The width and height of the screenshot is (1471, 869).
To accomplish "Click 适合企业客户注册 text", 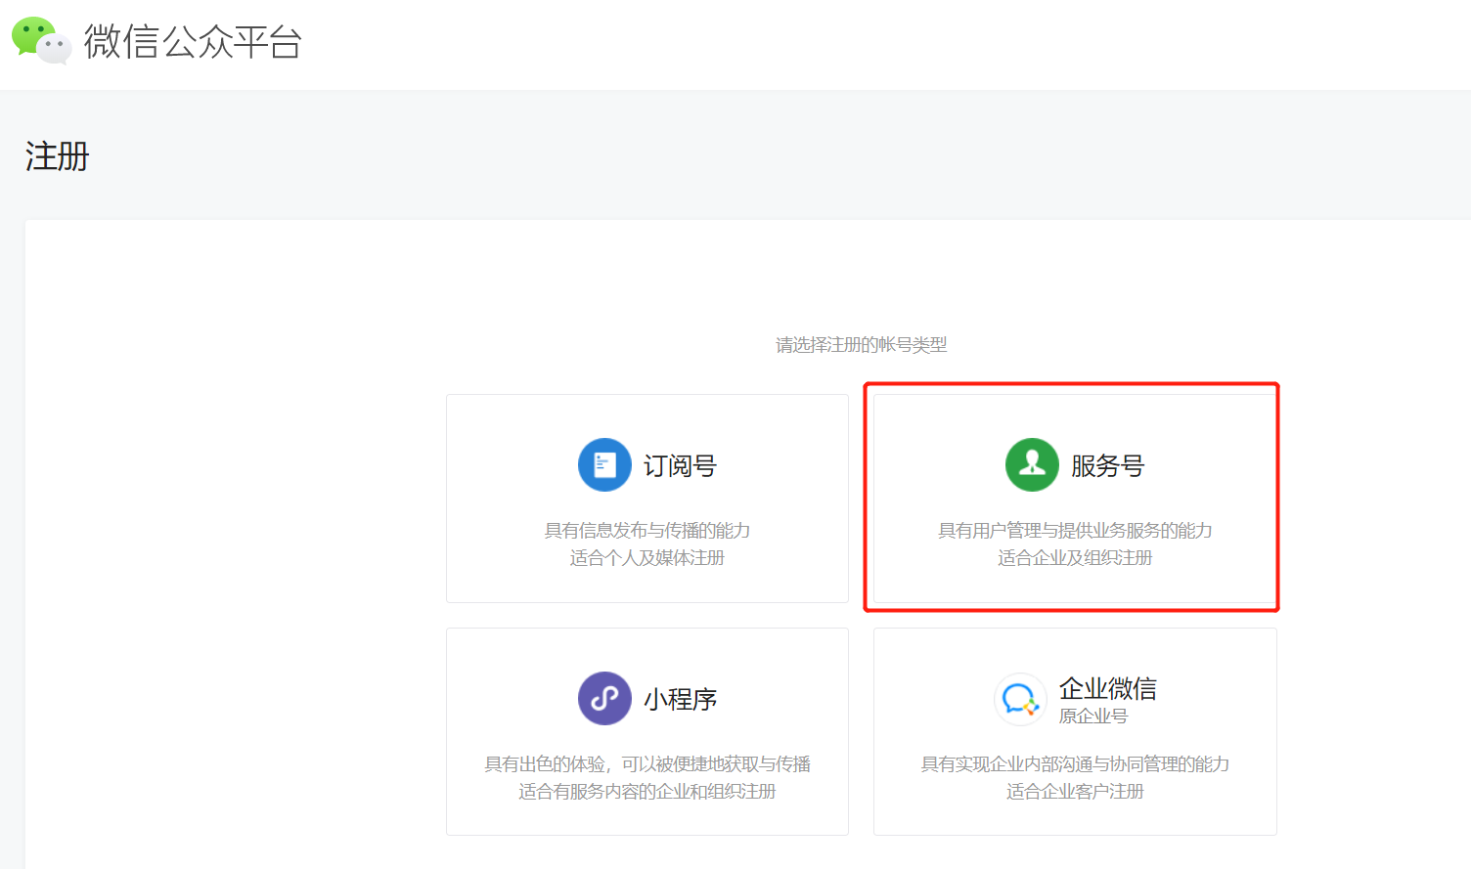I will point(1075,792).
